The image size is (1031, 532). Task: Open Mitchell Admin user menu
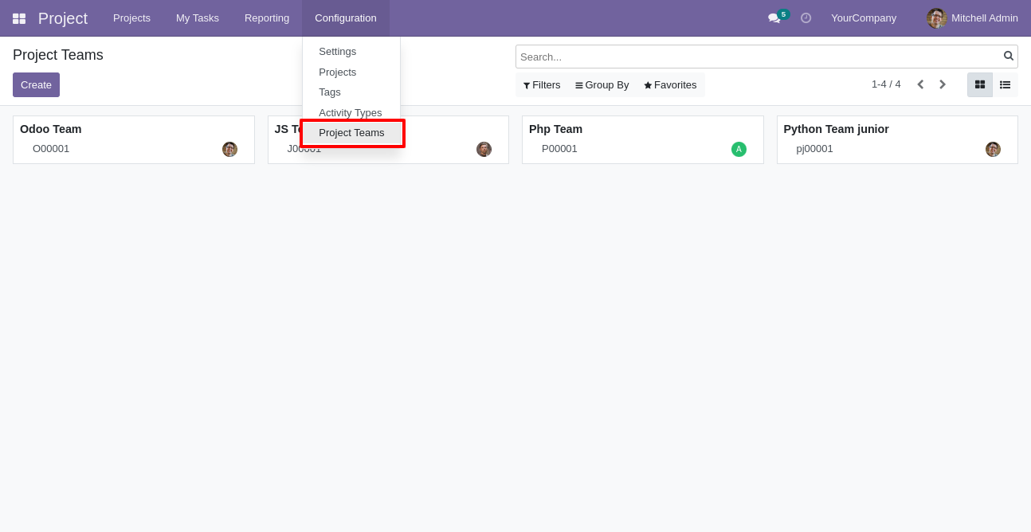[x=972, y=18]
